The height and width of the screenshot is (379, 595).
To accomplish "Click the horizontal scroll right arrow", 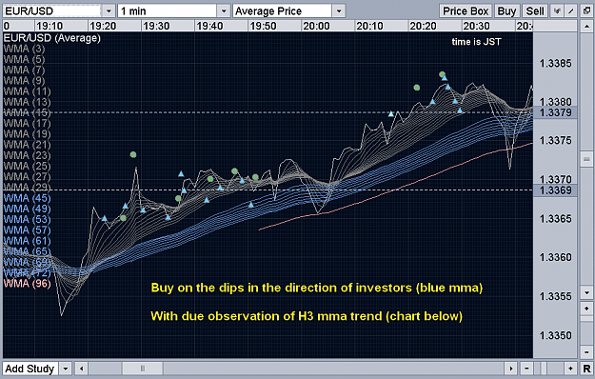I will coord(511,369).
